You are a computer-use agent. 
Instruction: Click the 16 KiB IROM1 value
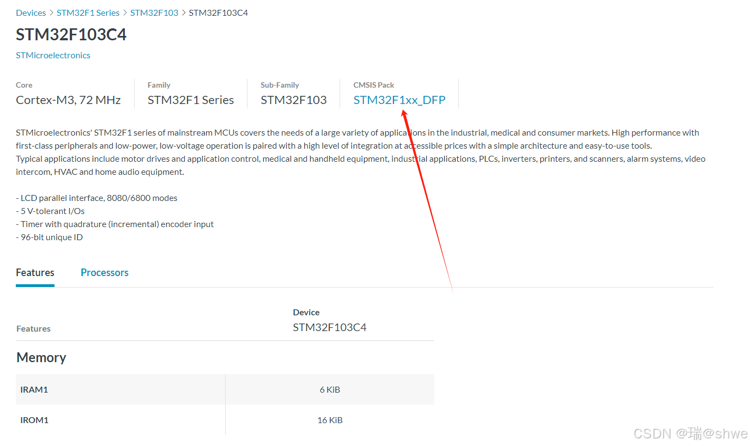330,420
